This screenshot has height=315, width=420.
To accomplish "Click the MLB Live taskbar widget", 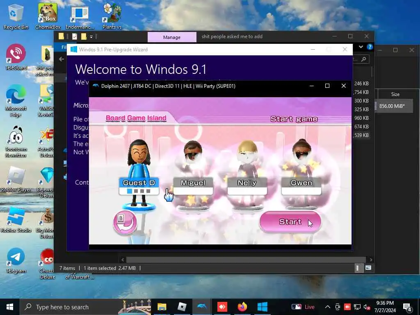I will click(303, 307).
